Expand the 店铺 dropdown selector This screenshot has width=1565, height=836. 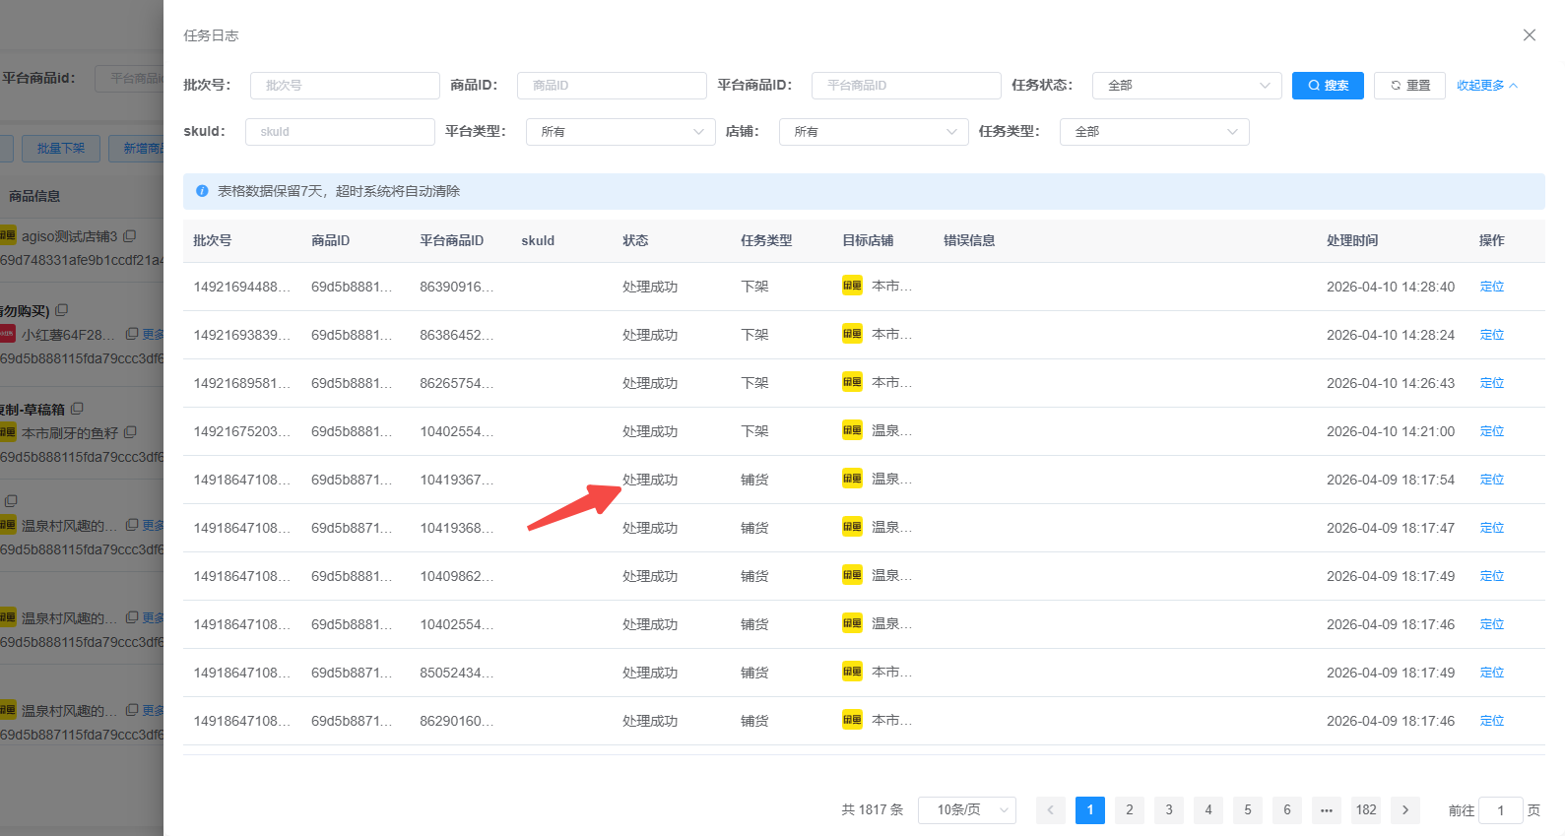[873, 132]
